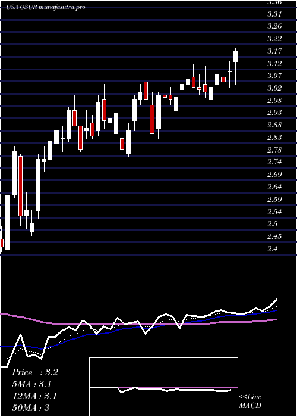Pick the 3.02 price label
297x417 pixels.
point(274,88)
